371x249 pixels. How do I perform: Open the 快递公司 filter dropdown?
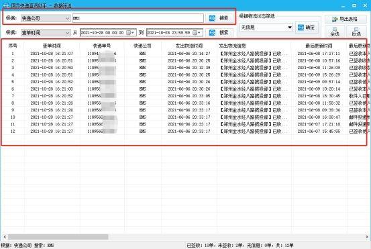click(46, 18)
